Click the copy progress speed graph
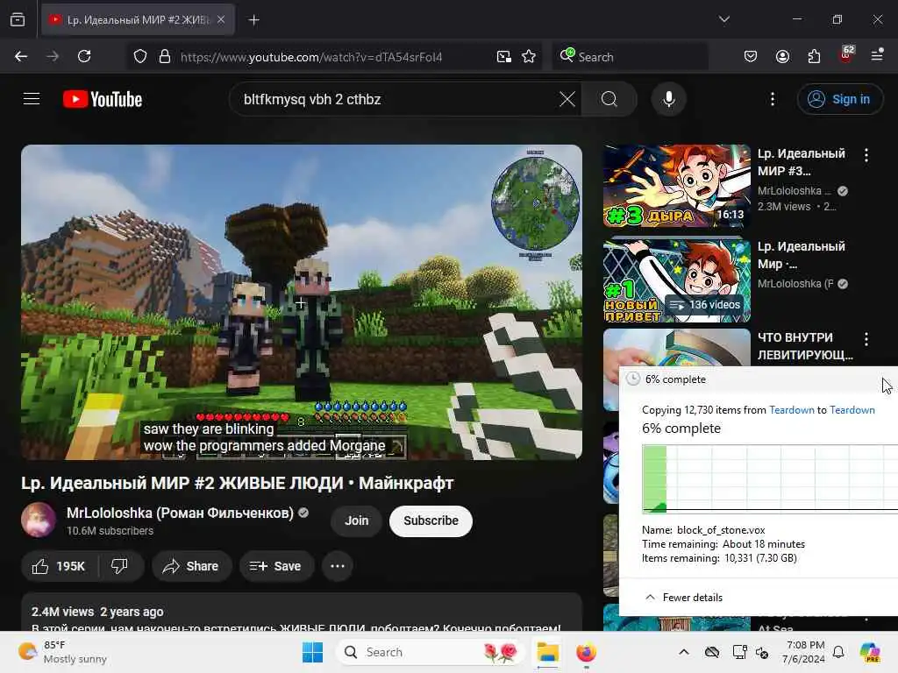This screenshot has height=673, width=898. [x=770, y=478]
